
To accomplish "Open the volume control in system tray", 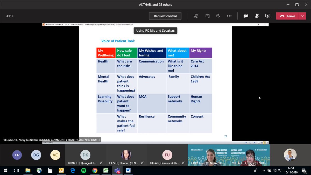I will (x=274, y=170).
